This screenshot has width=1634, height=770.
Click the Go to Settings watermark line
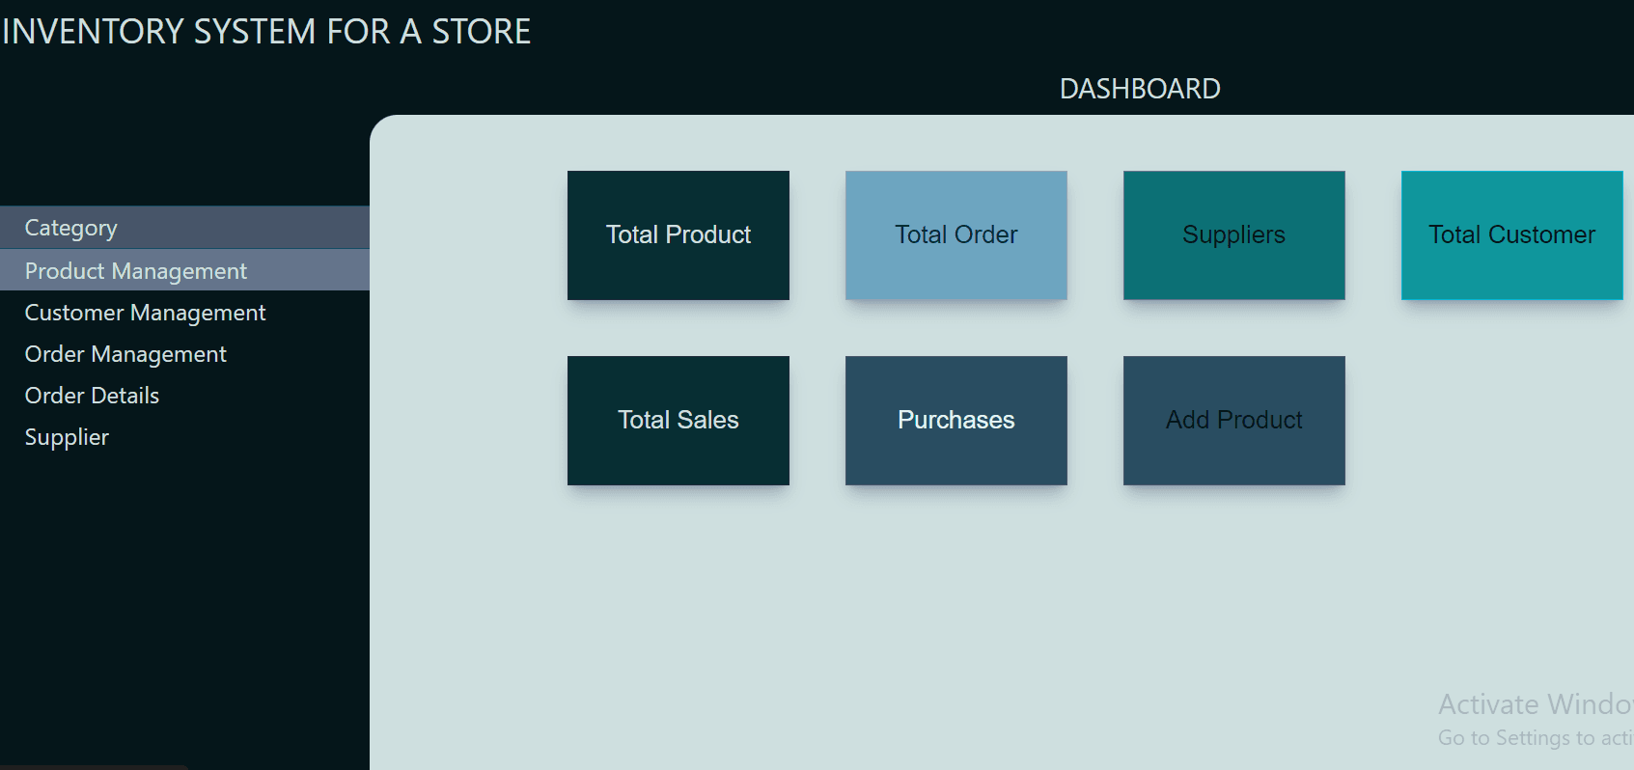pyautogui.click(x=1533, y=738)
